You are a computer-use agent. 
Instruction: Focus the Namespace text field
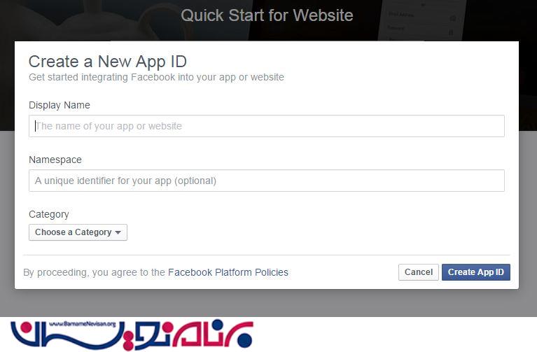pyautogui.click(x=267, y=181)
